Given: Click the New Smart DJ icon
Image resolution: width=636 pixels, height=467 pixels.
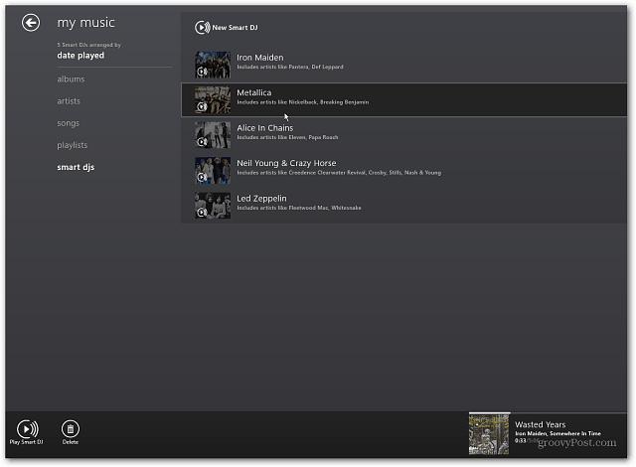Looking at the screenshot, I should click(202, 28).
